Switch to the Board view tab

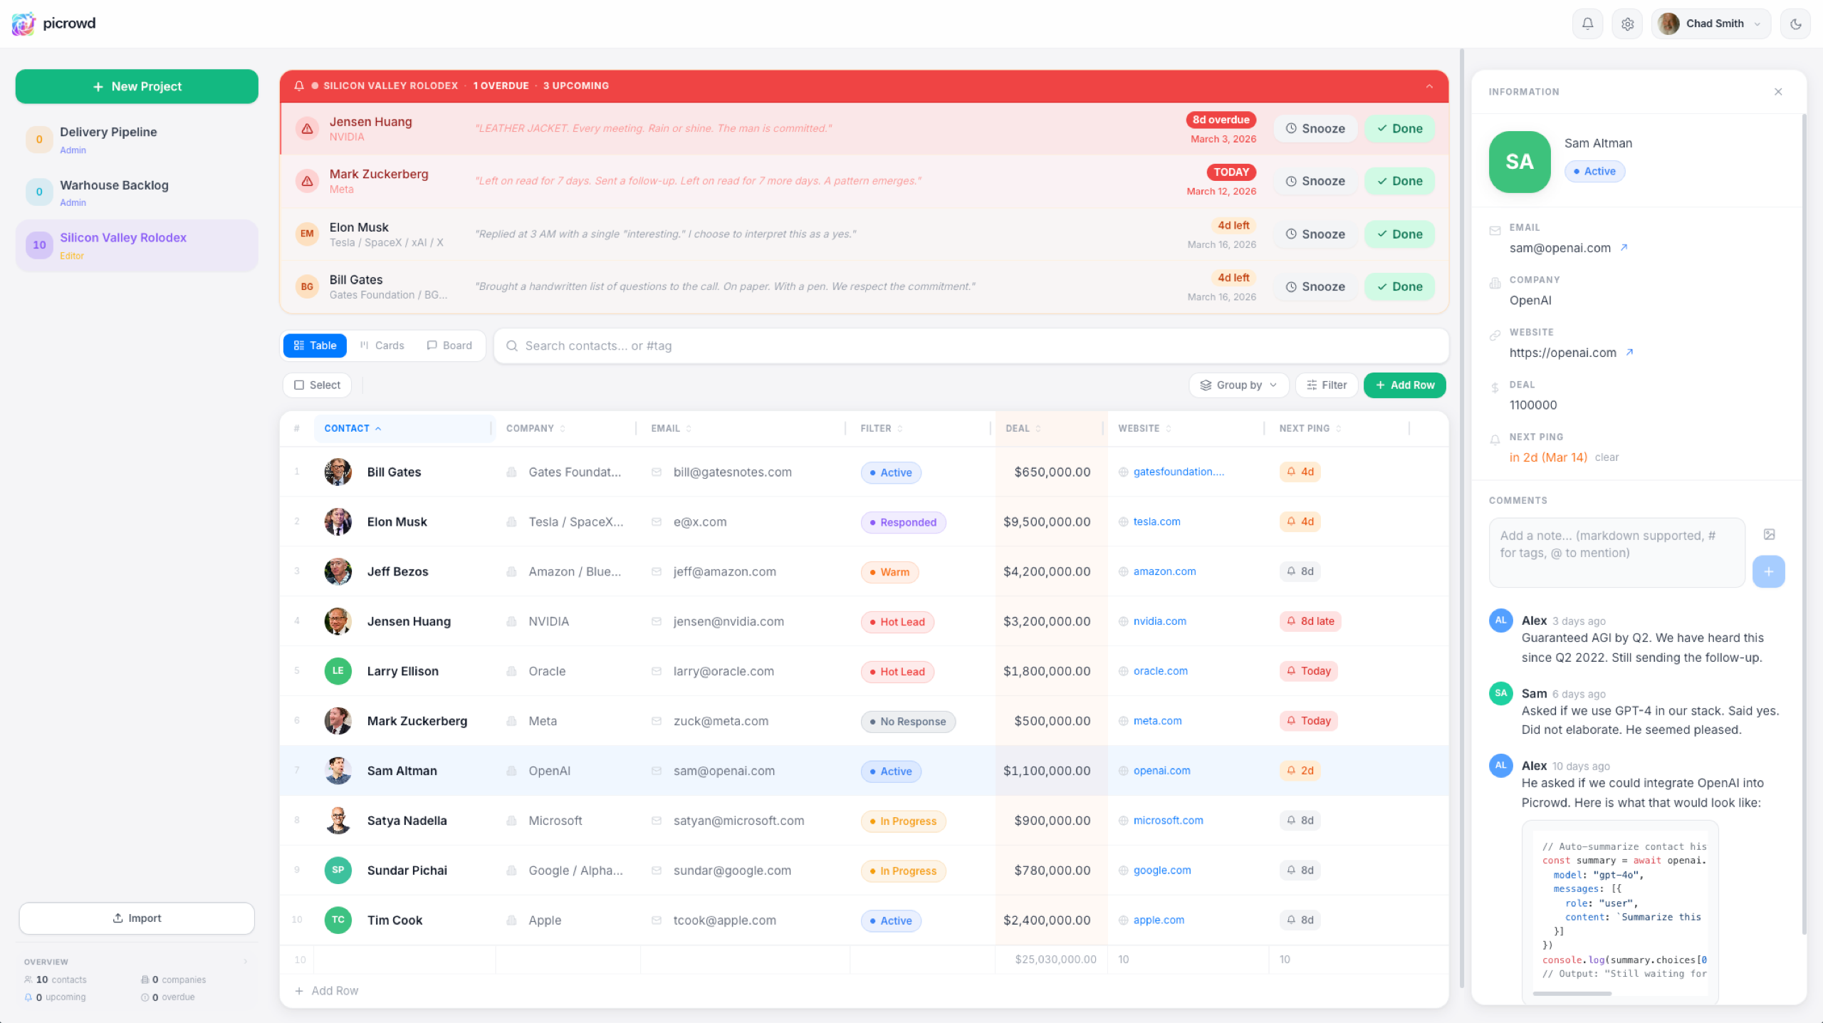coord(449,346)
